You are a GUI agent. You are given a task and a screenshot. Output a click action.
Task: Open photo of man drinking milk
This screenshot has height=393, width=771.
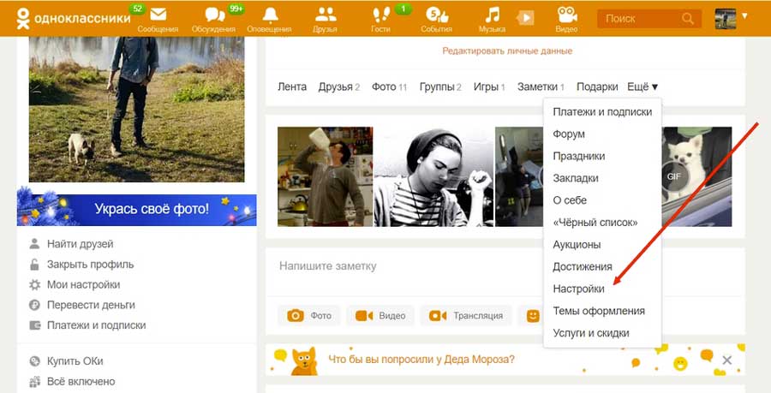[325, 176]
